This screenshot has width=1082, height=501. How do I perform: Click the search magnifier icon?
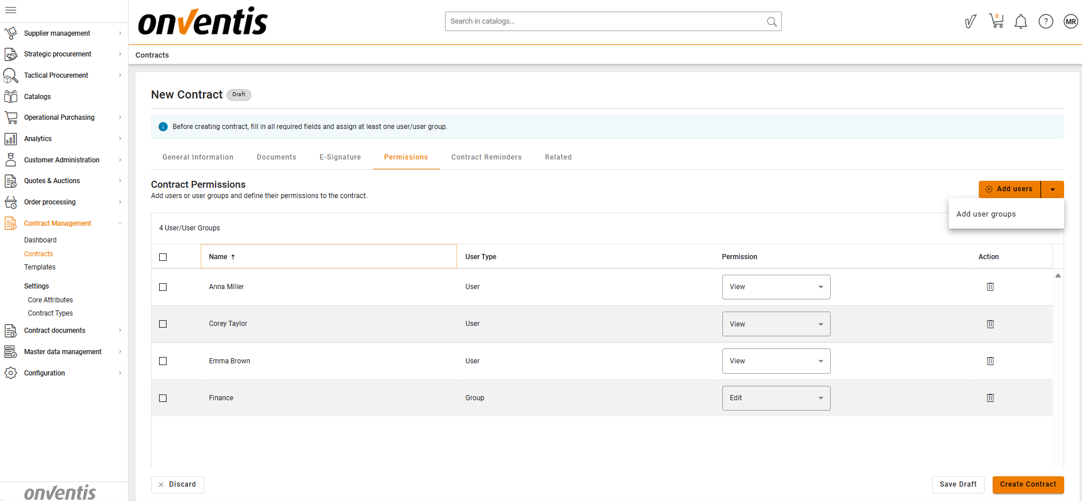(x=771, y=22)
